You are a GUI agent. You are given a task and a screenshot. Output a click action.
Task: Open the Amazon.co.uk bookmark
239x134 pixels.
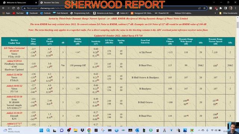[x=104, y=13]
